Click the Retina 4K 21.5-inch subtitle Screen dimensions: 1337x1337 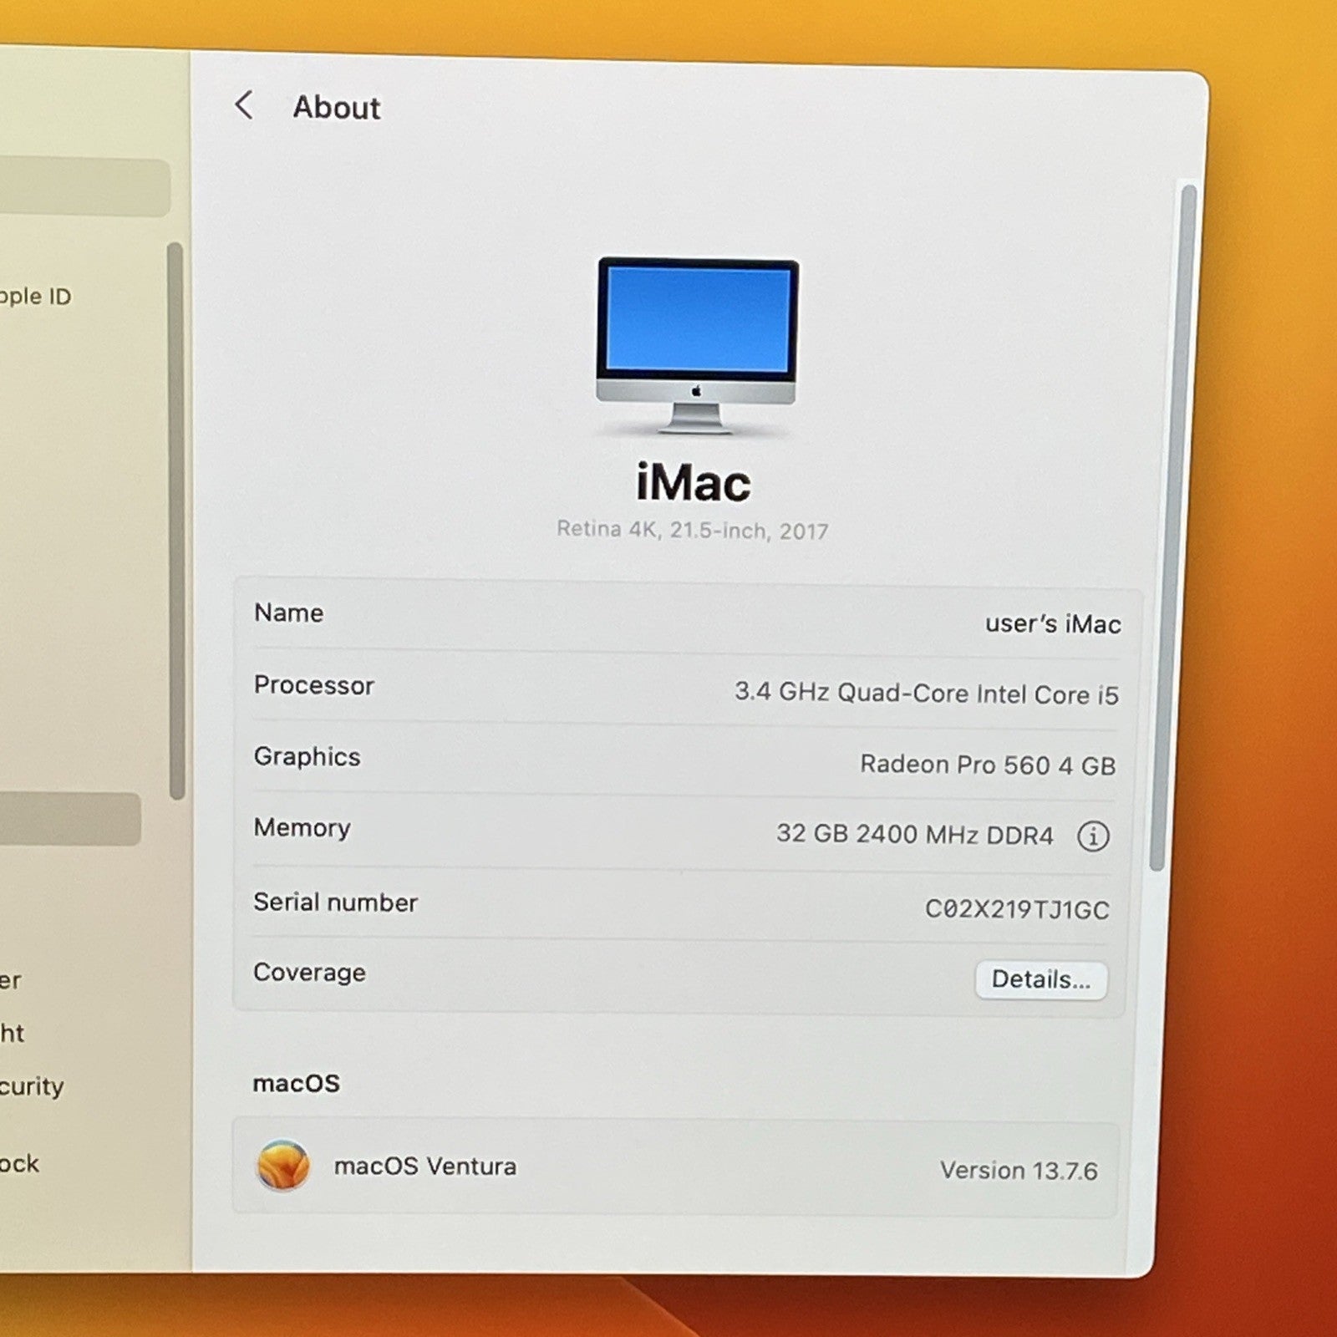(x=694, y=531)
